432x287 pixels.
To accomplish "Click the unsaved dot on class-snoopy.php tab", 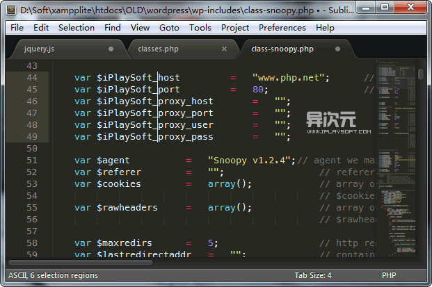I will (x=337, y=49).
